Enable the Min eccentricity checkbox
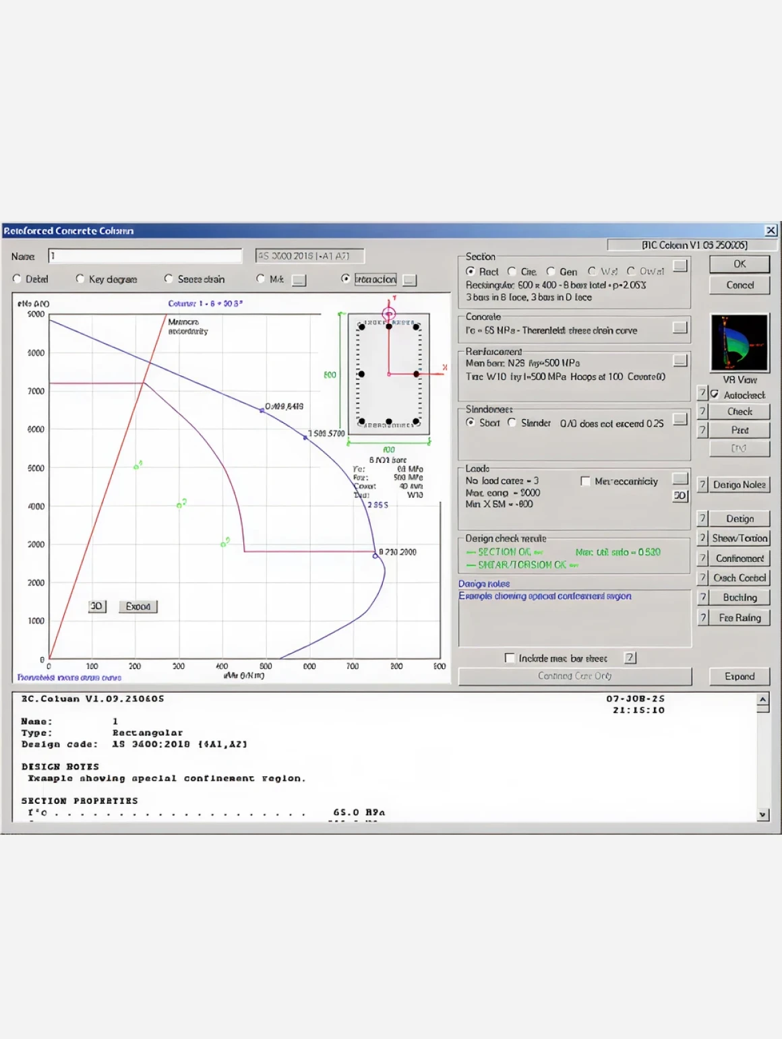Screen dimensions: 782x1039 585,481
